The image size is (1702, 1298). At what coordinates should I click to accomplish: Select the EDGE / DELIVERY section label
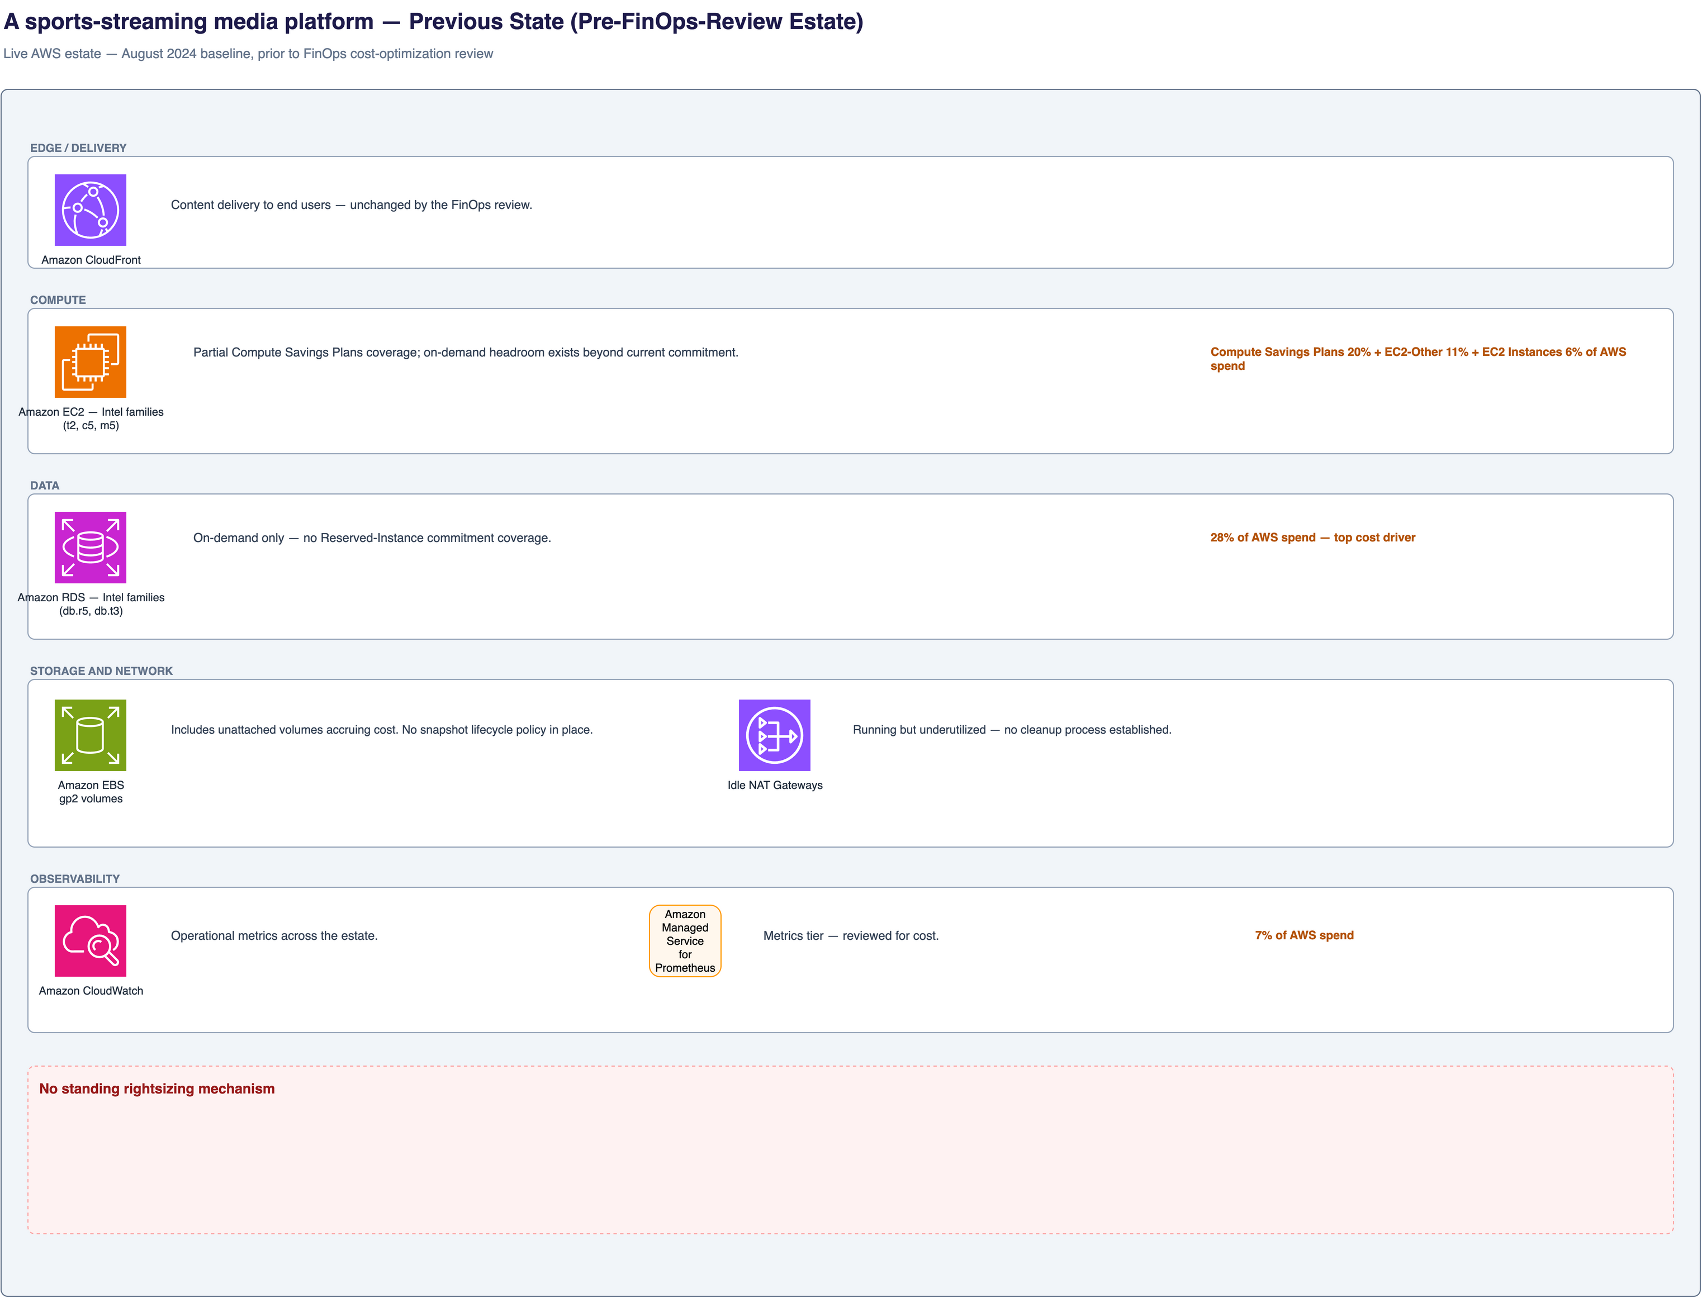point(78,148)
